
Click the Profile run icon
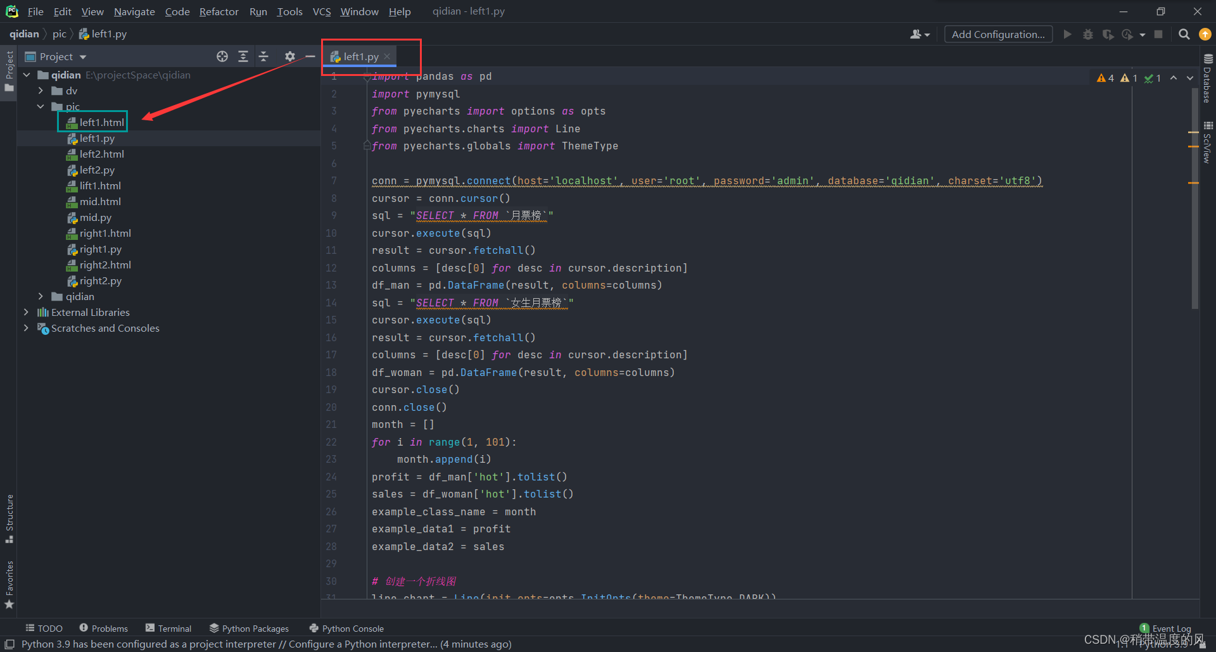(x=1127, y=34)
